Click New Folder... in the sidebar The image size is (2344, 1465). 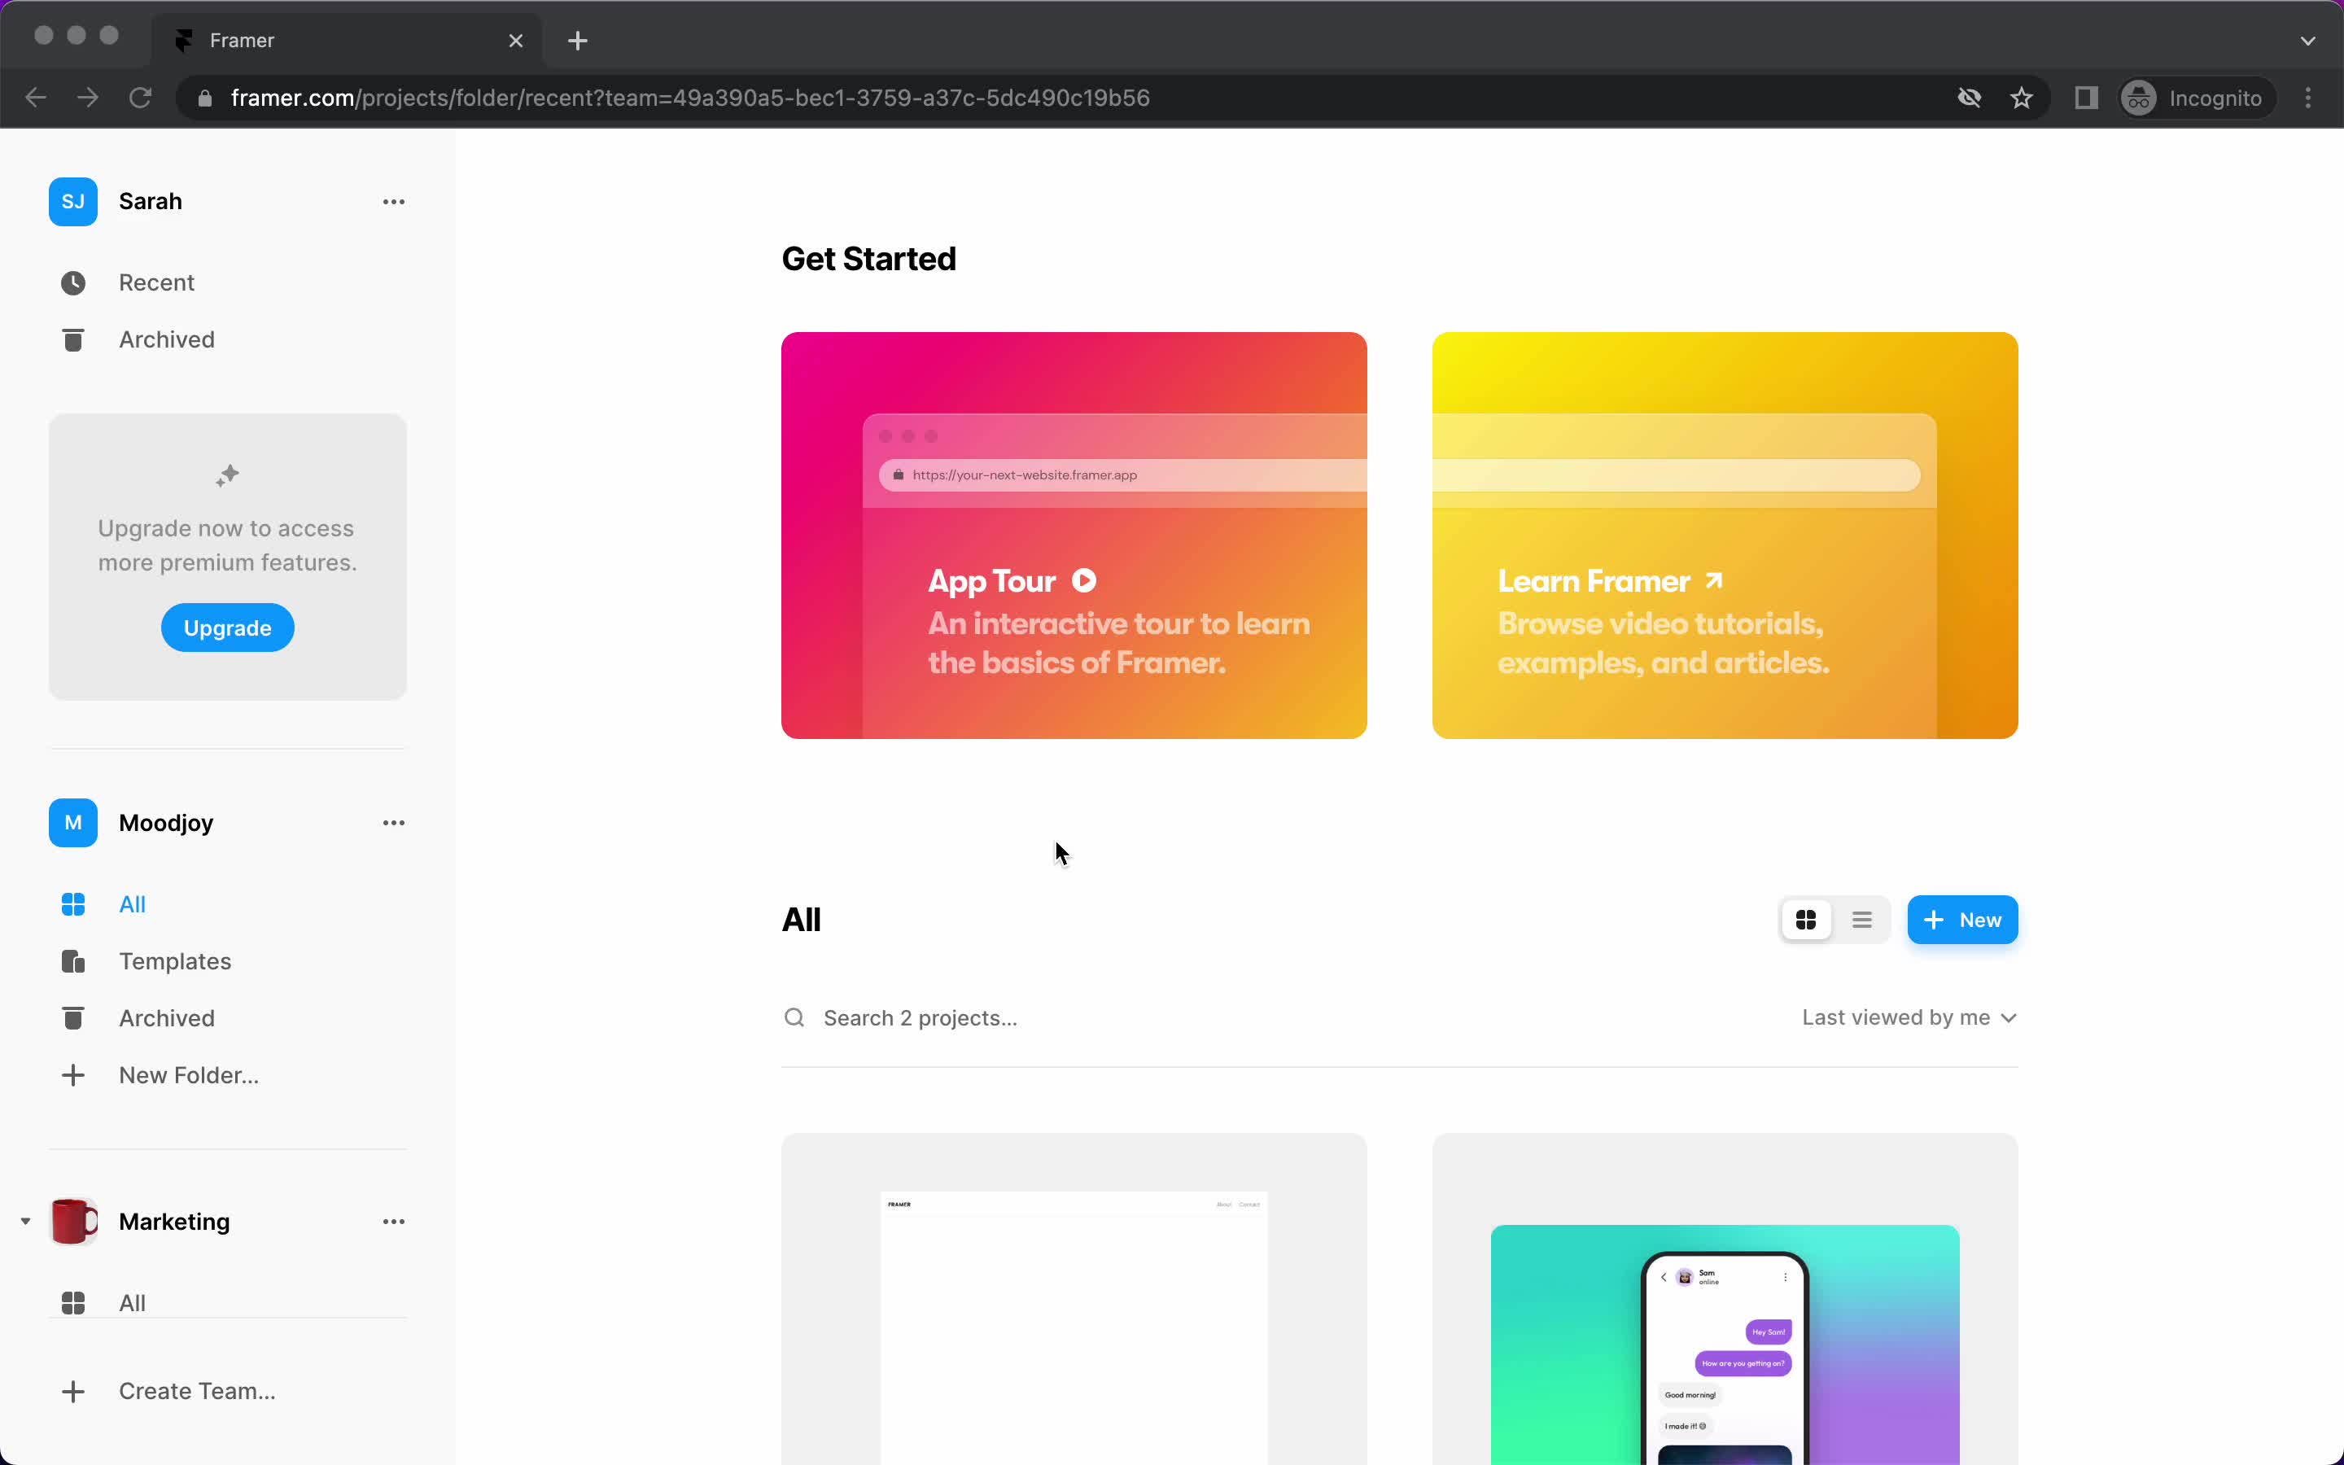[189, 1075]
